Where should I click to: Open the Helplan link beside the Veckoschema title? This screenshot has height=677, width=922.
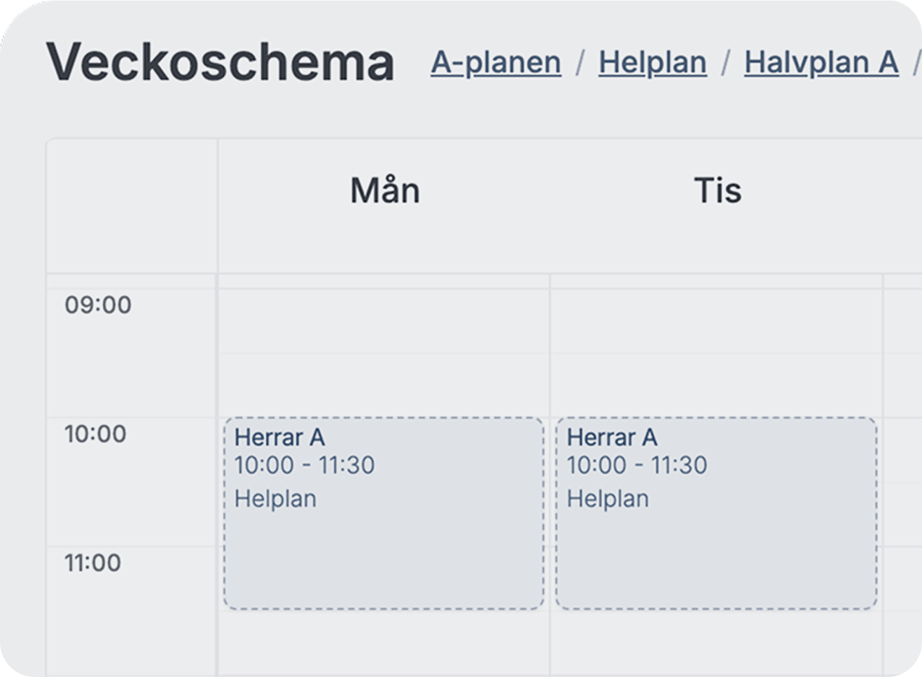pyautogui.click(x=652, y=62)
